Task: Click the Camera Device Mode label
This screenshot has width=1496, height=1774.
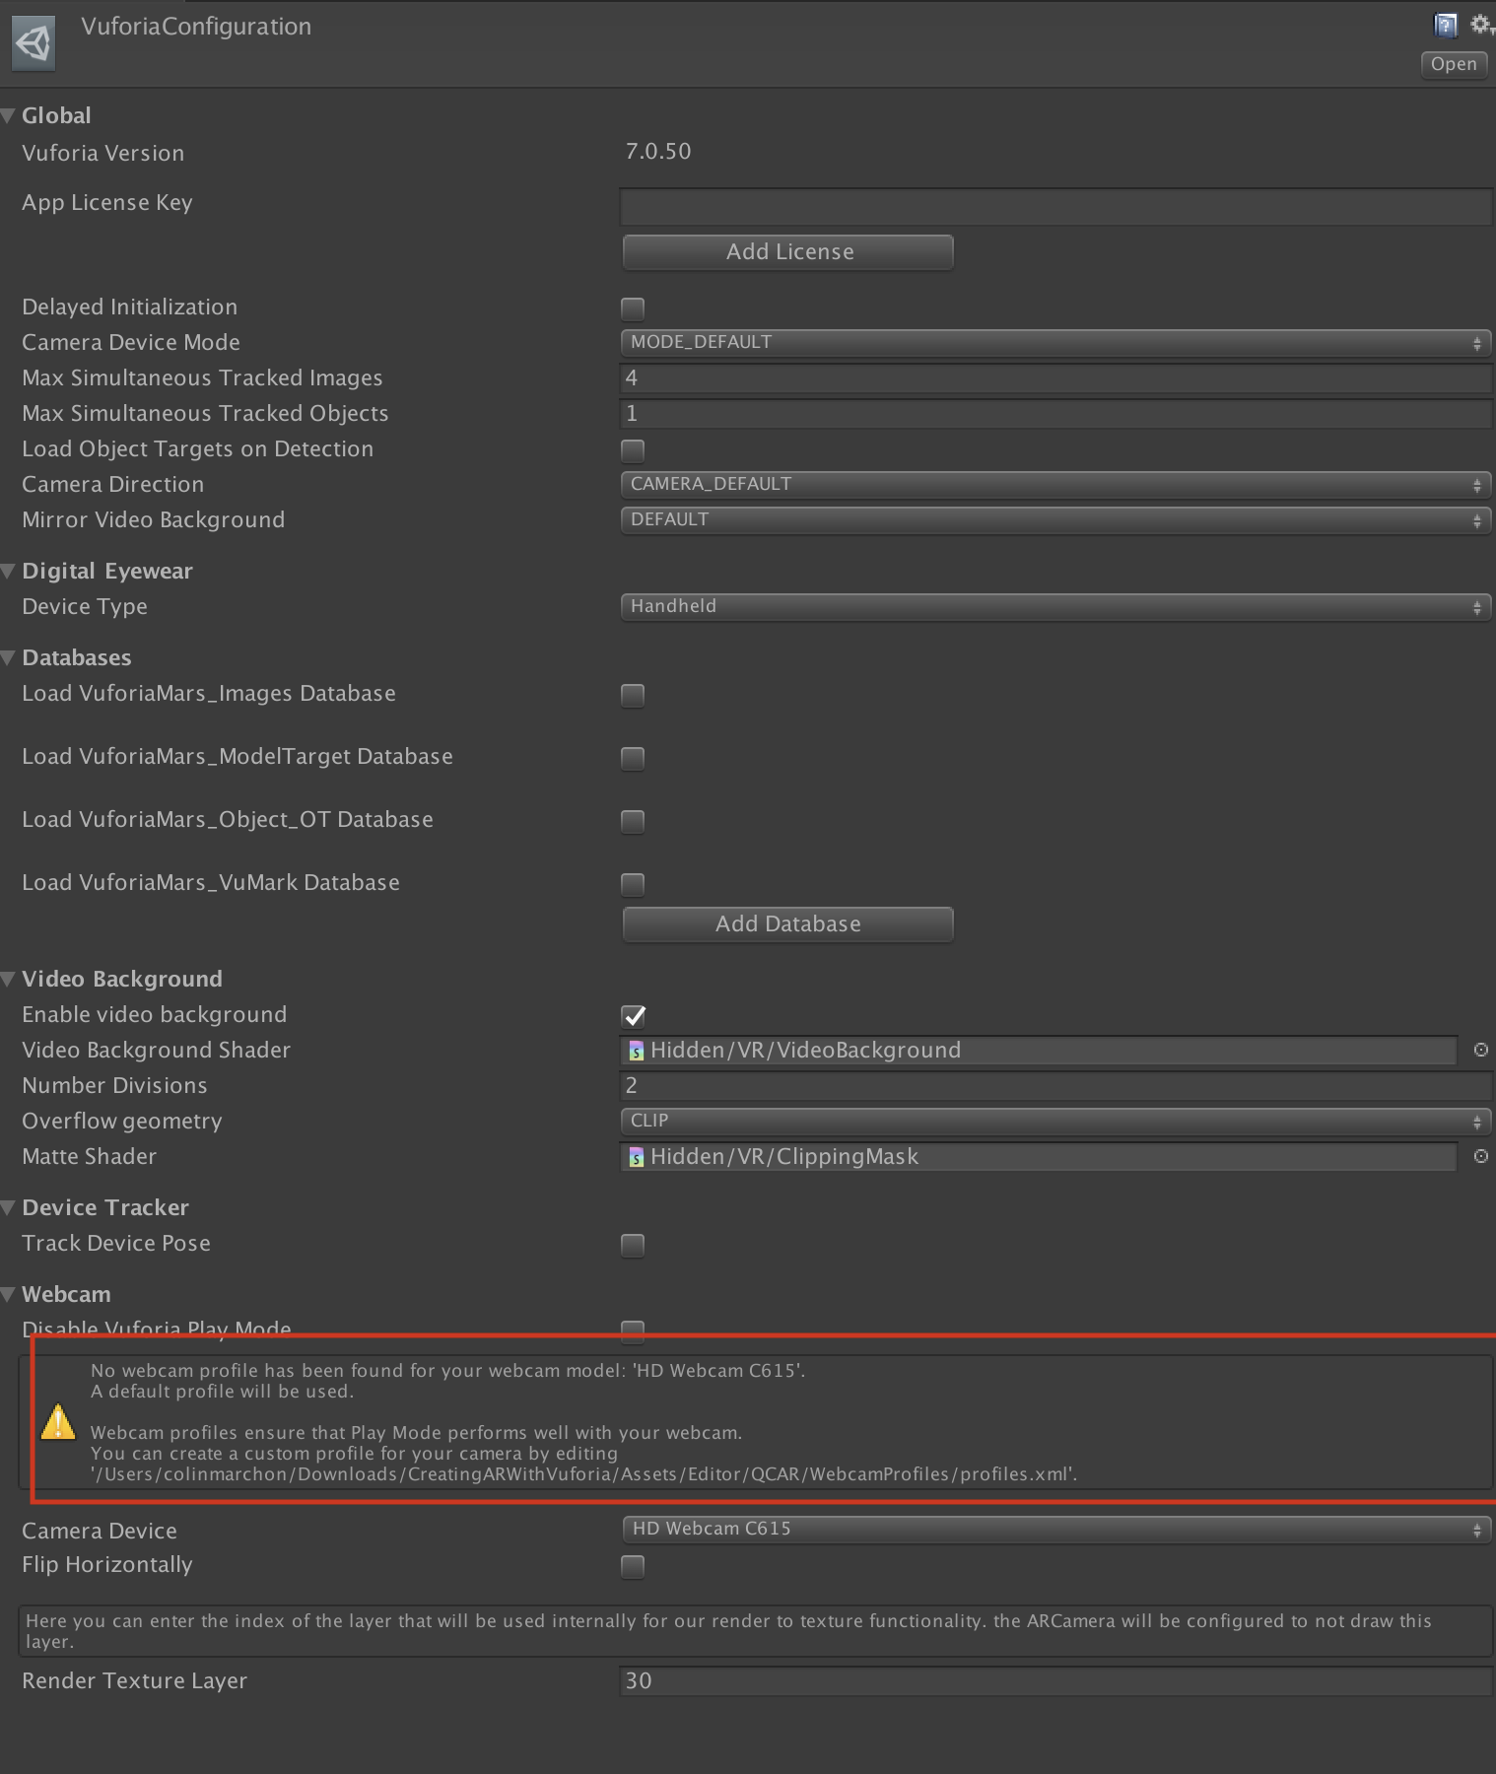Action: click(x=131, y=343)
